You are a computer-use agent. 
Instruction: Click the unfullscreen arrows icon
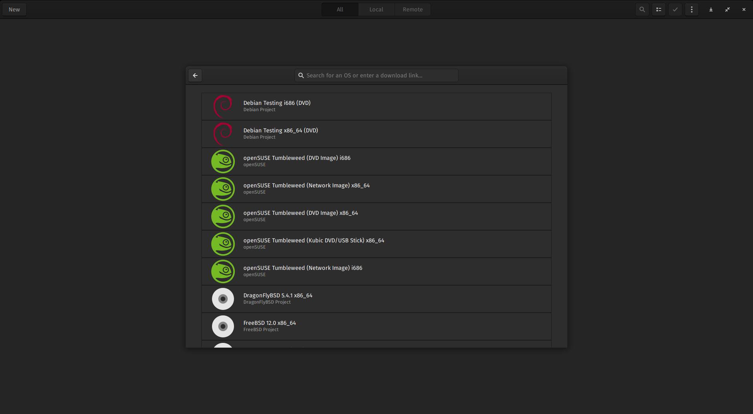pyautogui.click(x=727, y=9)
